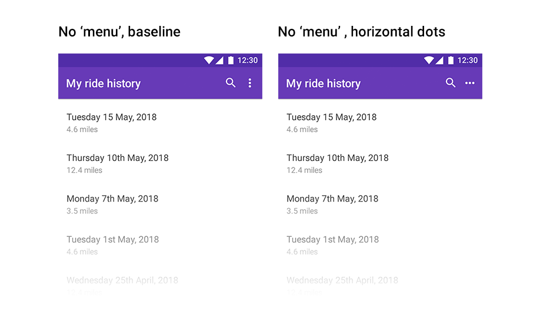Tap 'My ride history' title in baseline mockup
Image resolution: width=540 pixels, height=335 pixels.
tap(104, 83)
